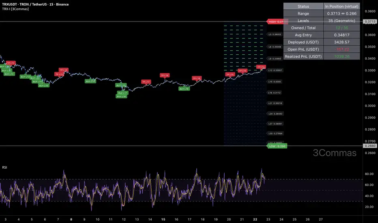Select date 27 on the time axis

tap(321, 219)
